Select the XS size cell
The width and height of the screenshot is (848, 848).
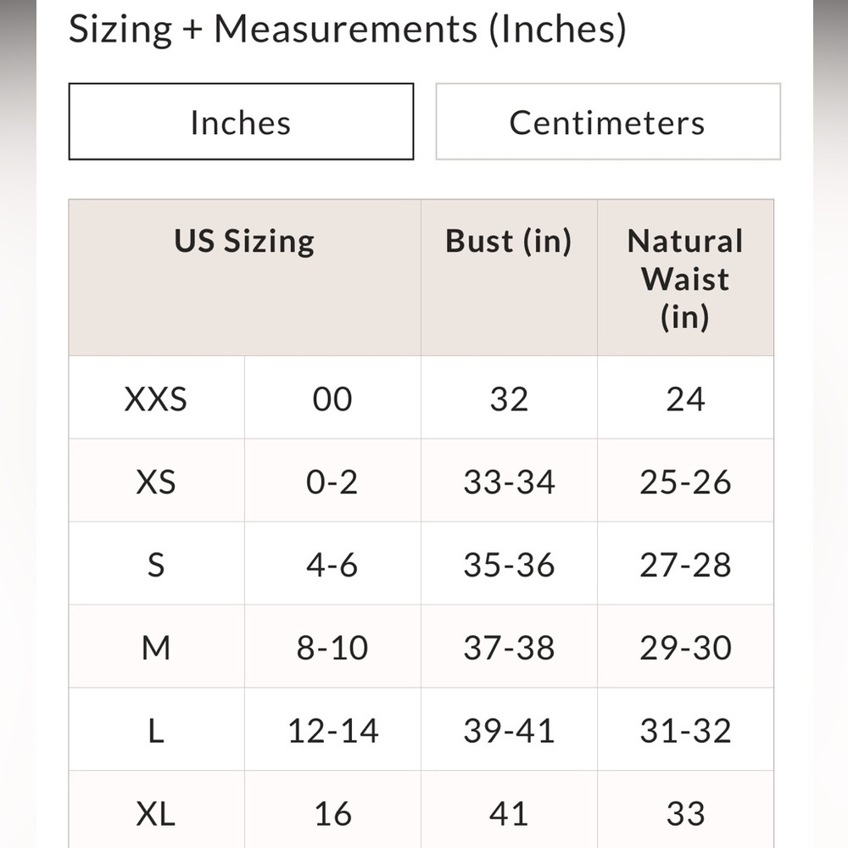click(x=156, y=482)
